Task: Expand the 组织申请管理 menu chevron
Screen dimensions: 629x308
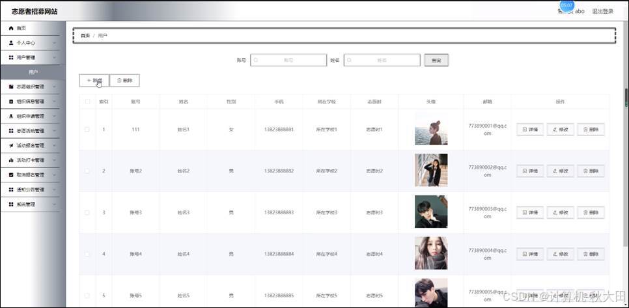Action: (x=54, y=117)
